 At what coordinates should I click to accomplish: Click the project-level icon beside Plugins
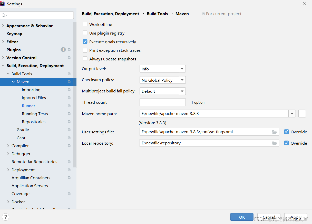[x=69, y=50]
